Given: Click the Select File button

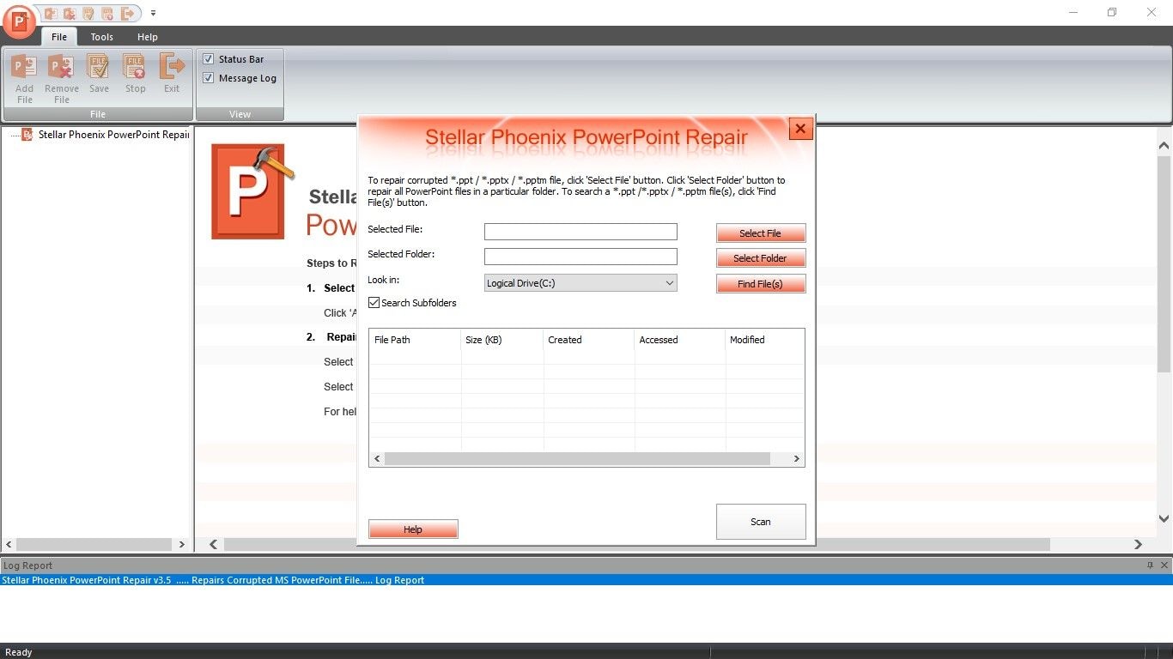Looking at the screenshot, I should [x=761, y=233].
